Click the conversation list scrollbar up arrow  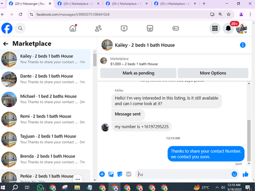(95, 51)
